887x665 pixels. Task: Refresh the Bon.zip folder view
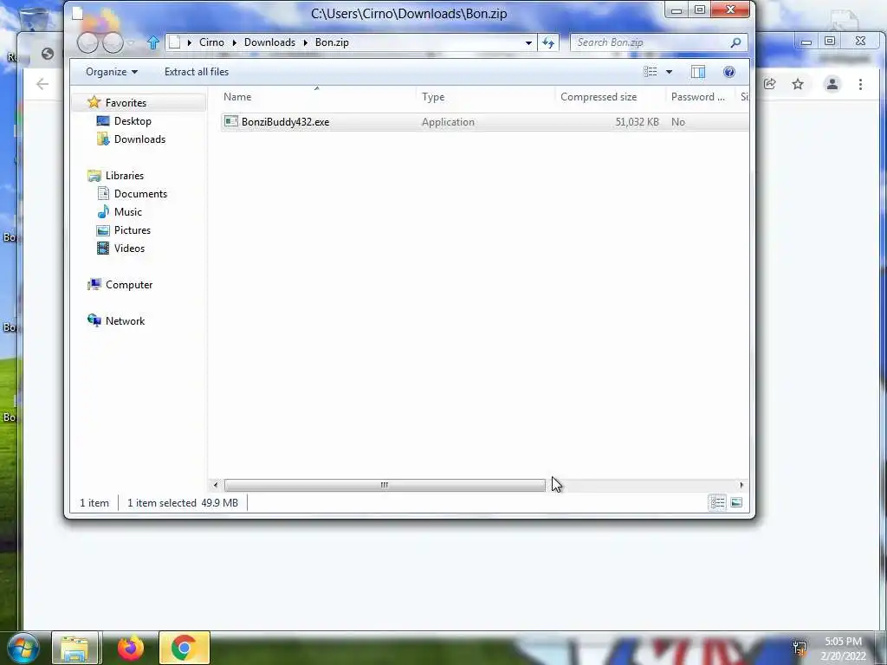[548, 42]
